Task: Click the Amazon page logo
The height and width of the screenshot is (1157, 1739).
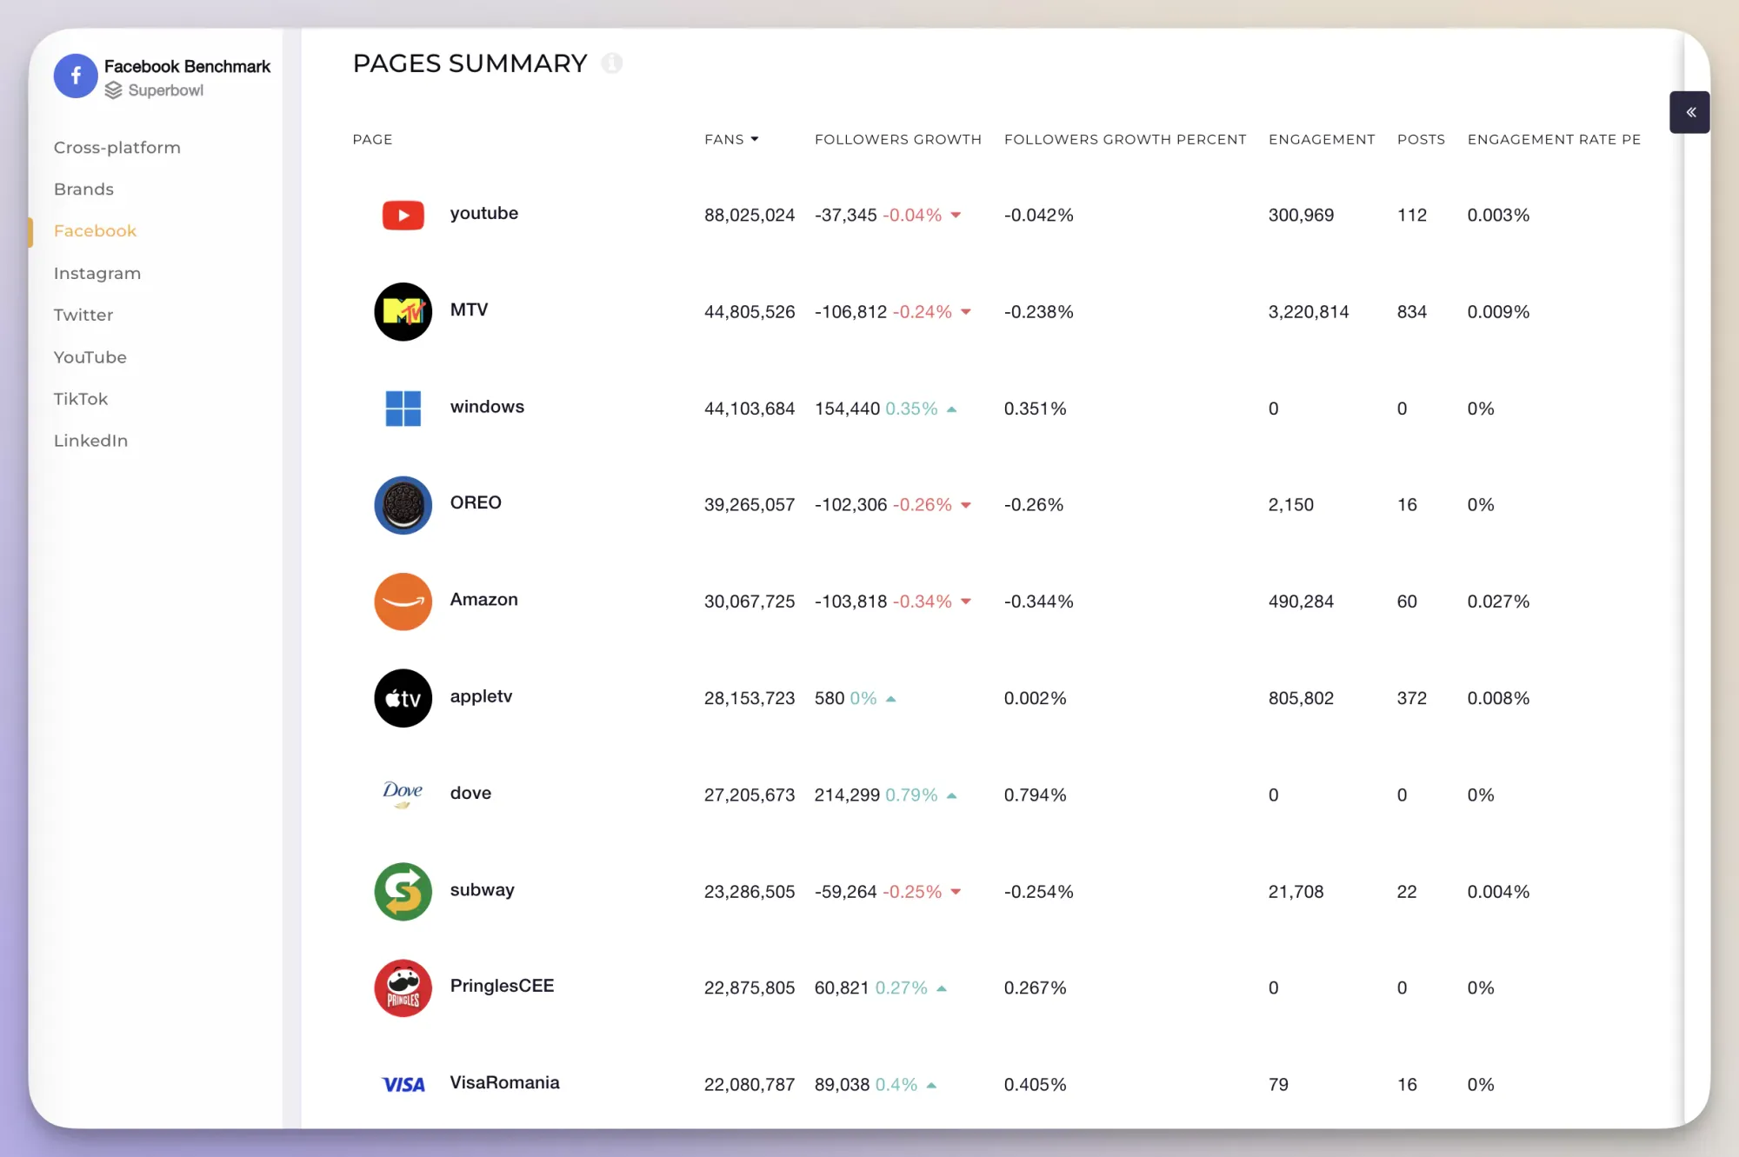Action: tap(403, 602)
